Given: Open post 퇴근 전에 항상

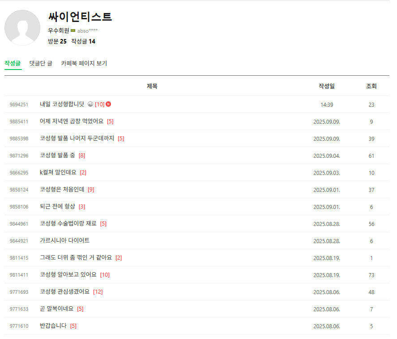Looking at the screenshot, I should point(57,206).
